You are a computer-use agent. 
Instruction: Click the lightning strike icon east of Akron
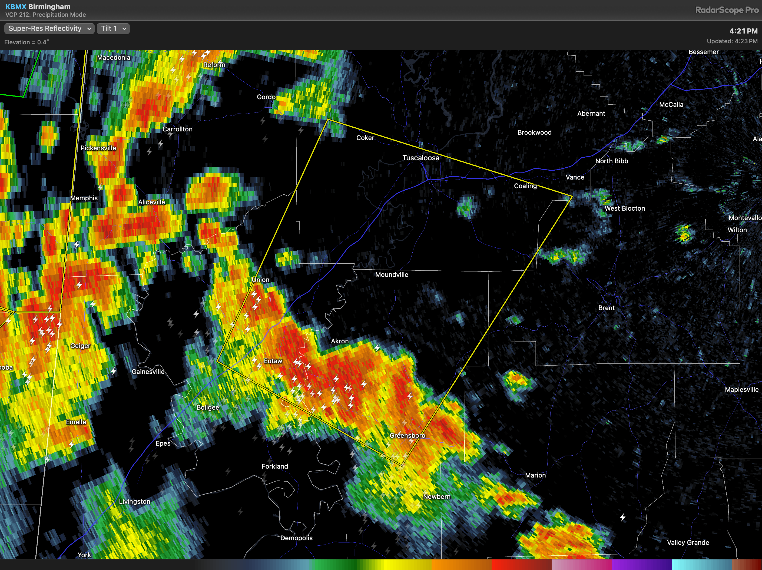coord(377,348)
